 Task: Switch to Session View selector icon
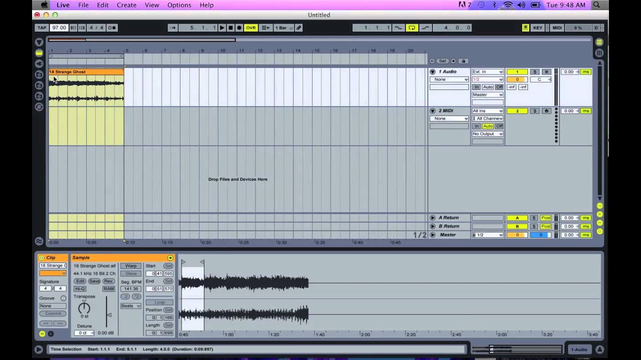pyautogui.click(x=599, y=52)
